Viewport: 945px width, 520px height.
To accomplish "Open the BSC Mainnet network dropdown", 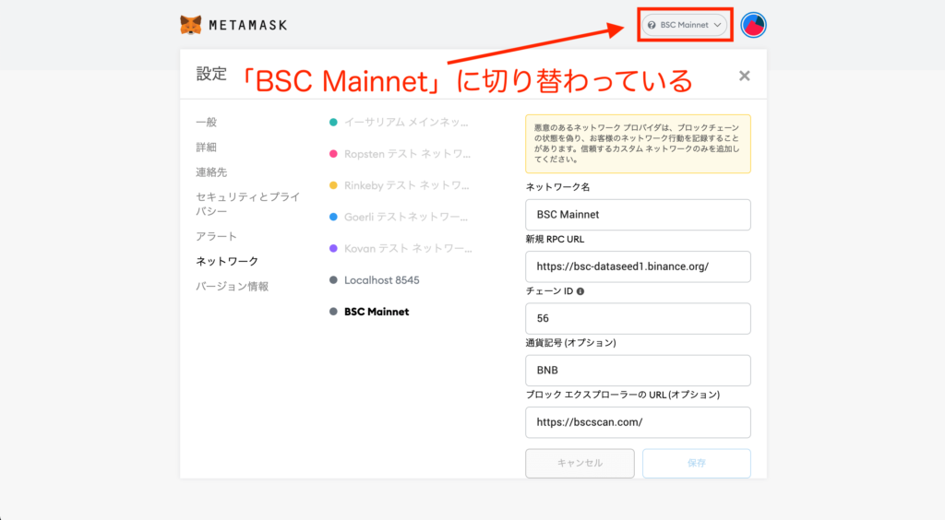I will [x=685, y=25].
